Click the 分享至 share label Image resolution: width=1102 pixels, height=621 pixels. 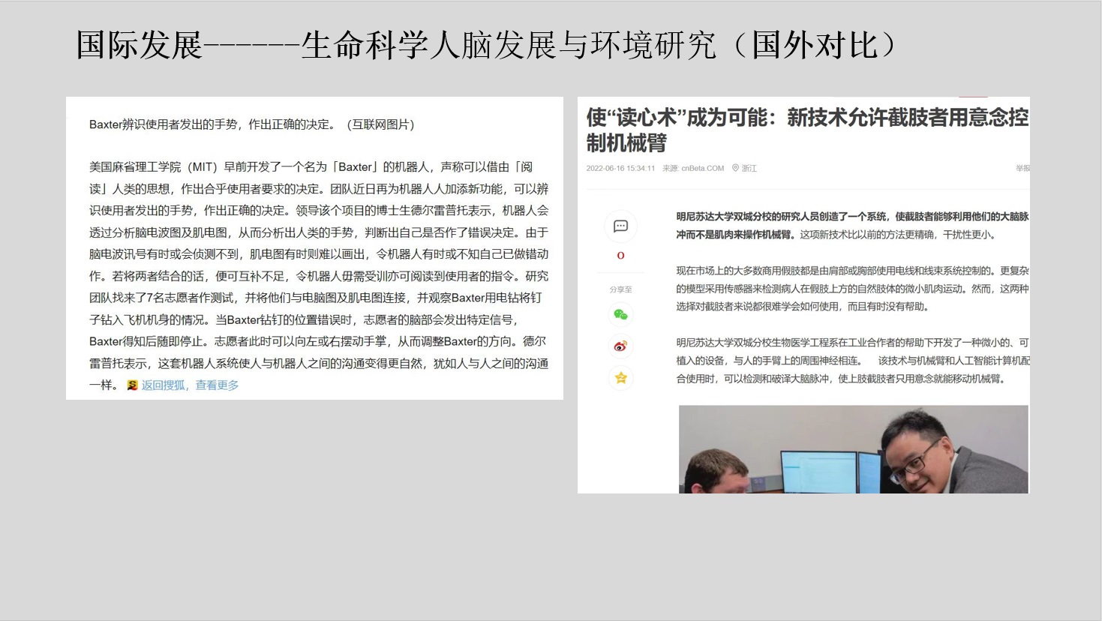tap(620, 289)
